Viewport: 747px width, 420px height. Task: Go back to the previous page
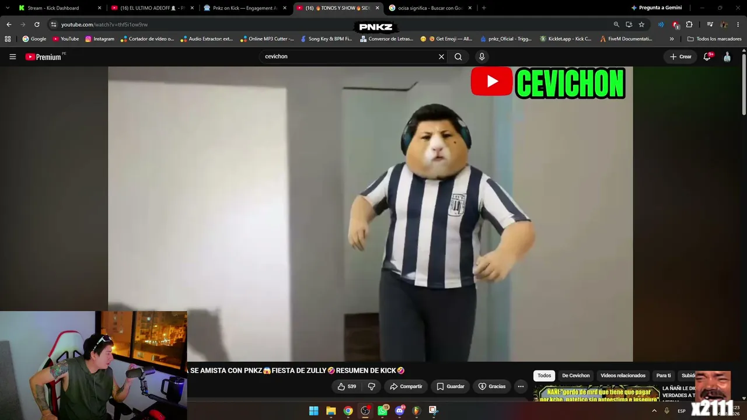9,24
